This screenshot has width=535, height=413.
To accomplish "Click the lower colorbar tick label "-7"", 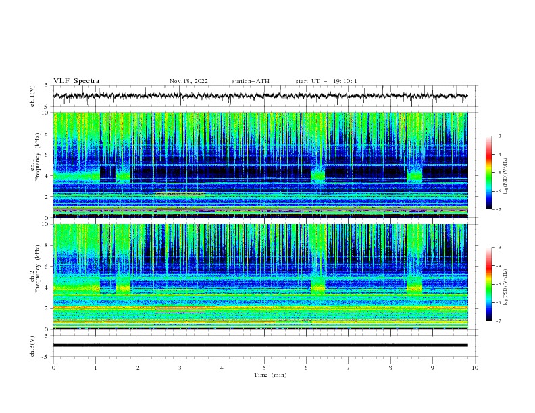I will [x=499, y=321].
